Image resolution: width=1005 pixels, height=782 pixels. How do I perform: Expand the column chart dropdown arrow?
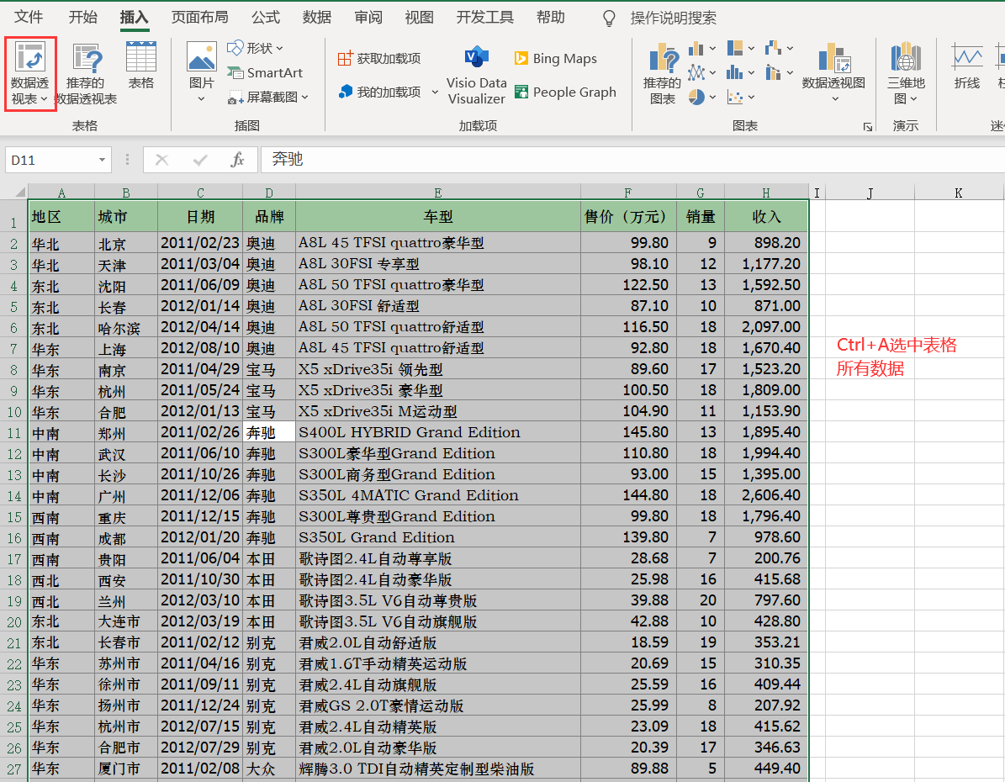point(712,49)
